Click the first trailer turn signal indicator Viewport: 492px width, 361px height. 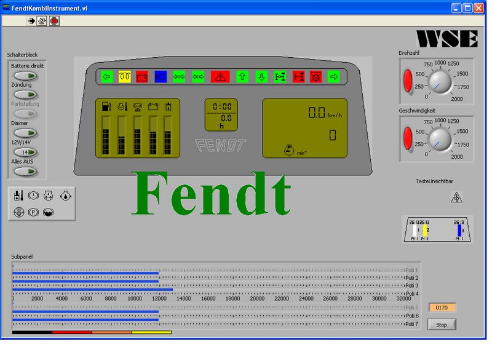click(x=179, y=76)
